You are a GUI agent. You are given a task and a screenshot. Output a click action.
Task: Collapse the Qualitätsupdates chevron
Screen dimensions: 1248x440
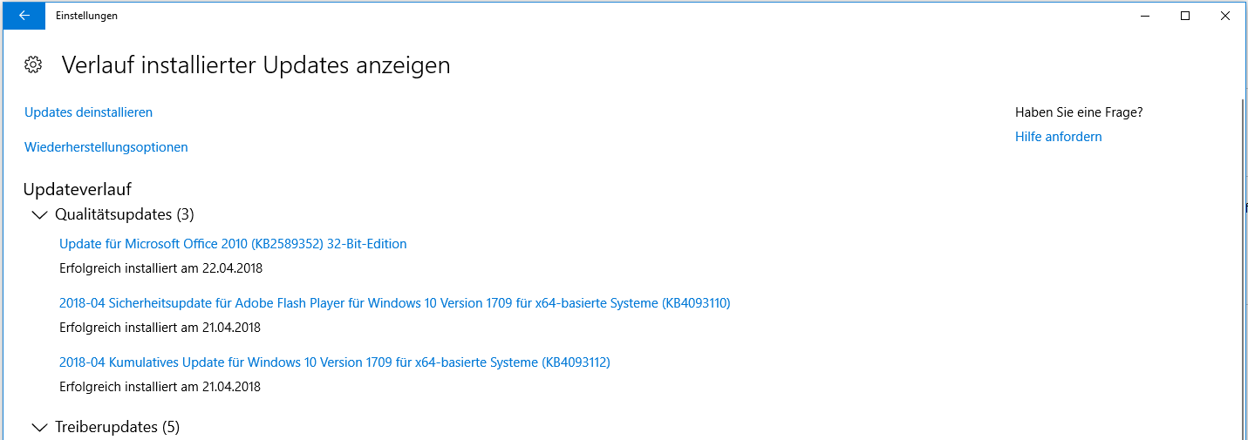(x=39, y=214)
